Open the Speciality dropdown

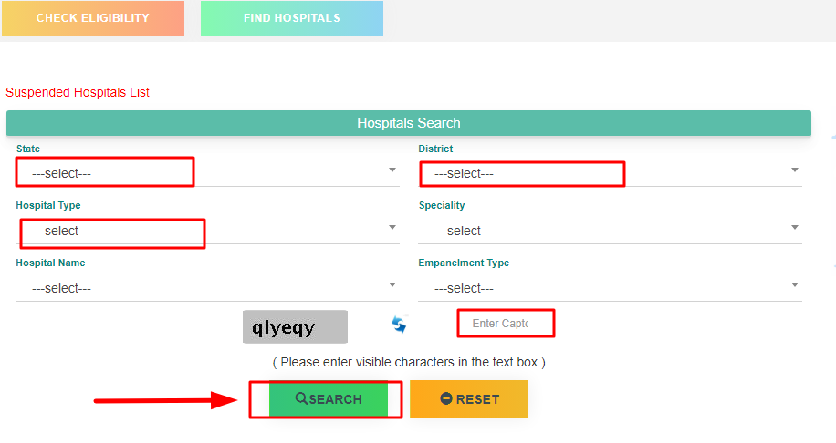pyautogui.click(x=610, y=231)
